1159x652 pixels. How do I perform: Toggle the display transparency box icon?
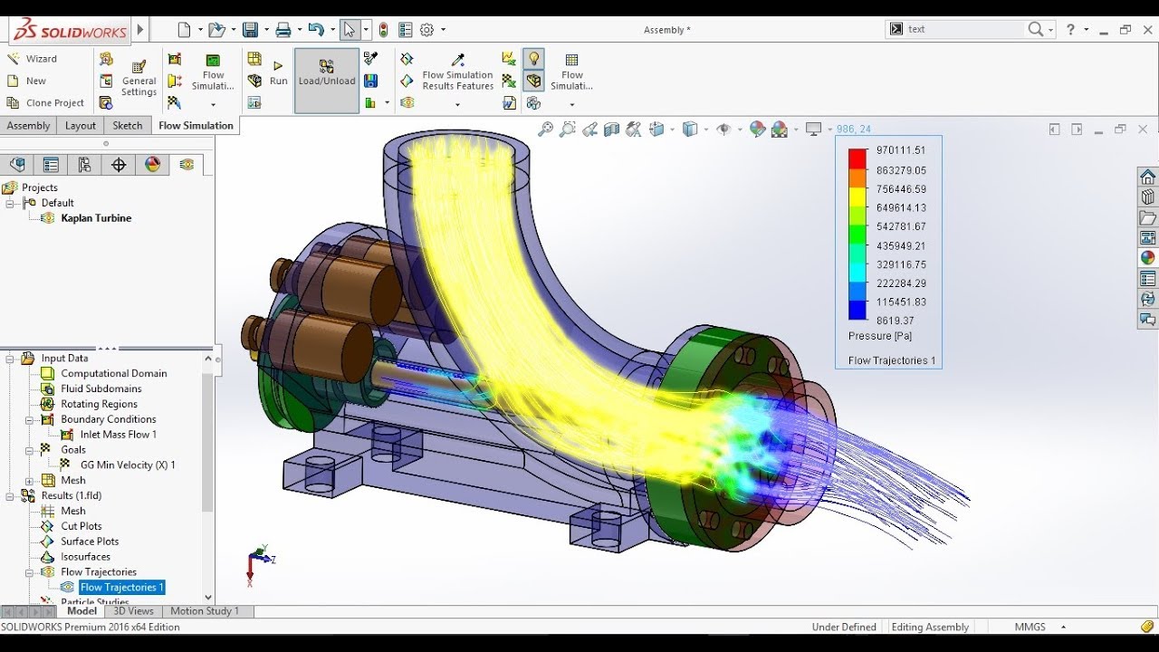coord(534,81)
